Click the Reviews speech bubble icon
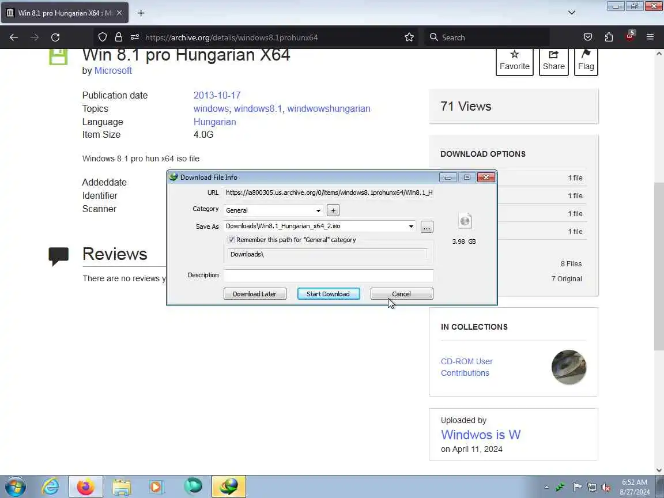This screenshot has height=498, width=664. 58,256
